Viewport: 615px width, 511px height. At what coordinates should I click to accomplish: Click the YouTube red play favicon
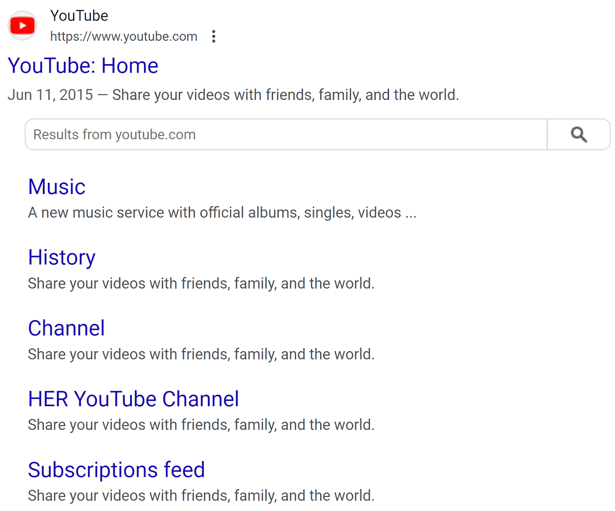point(22,25)
